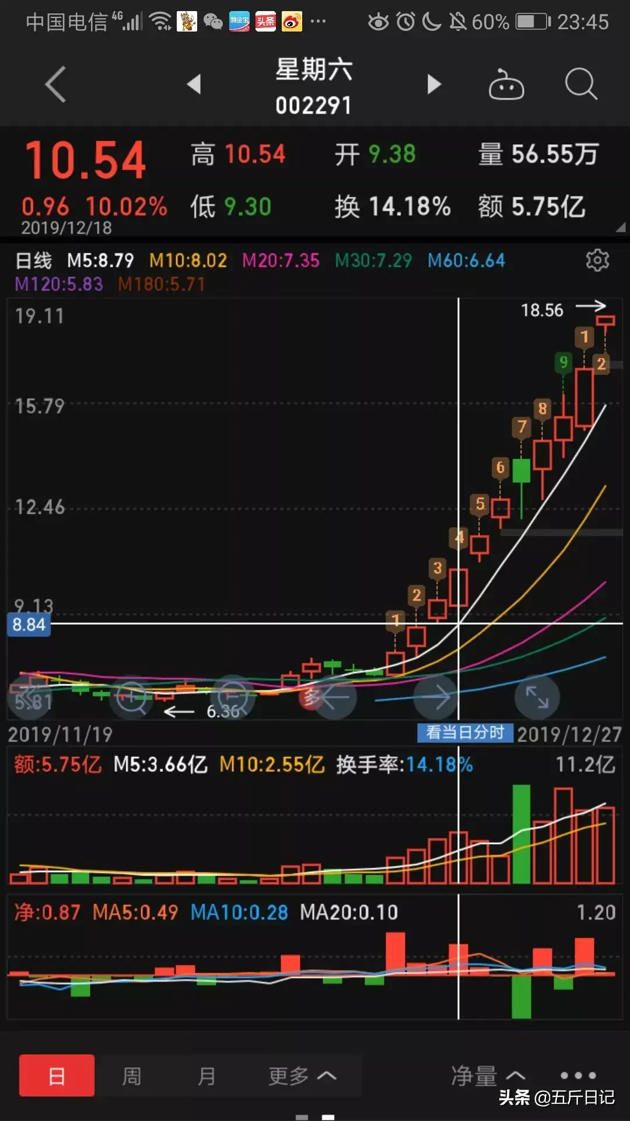Move crosshair left with circular arrow
Screen dimensions: 630x1121
coord(334,697)
